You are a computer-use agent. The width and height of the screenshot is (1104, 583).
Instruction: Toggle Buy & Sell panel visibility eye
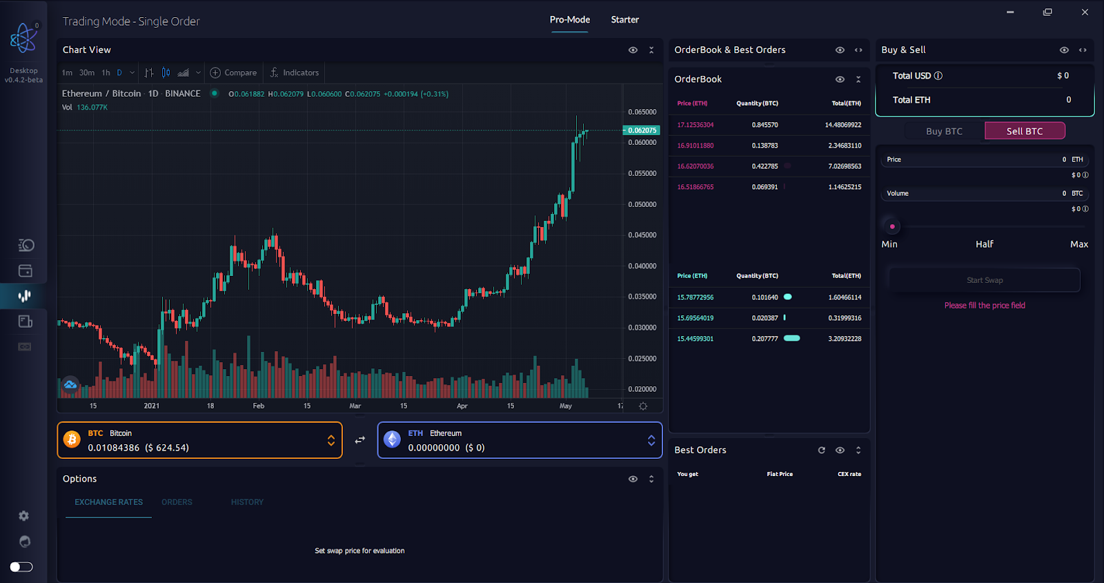point(1064,50)
